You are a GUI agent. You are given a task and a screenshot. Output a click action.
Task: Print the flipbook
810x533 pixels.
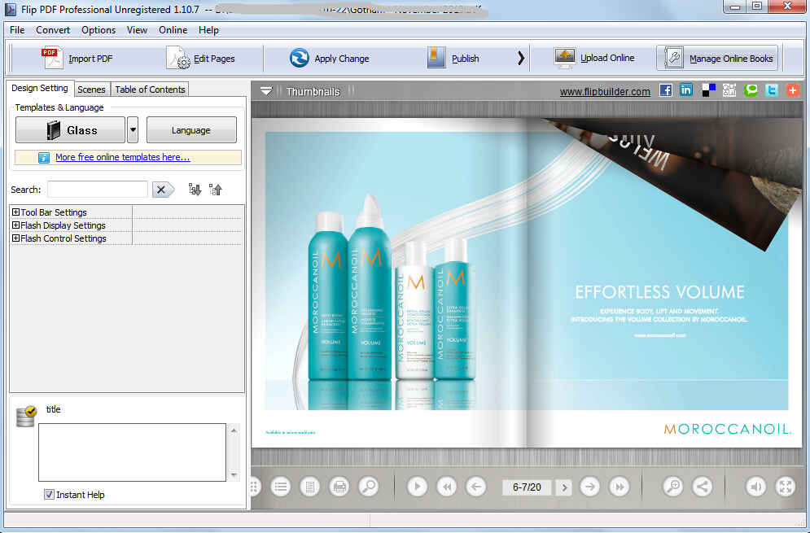tap(339, 487)
